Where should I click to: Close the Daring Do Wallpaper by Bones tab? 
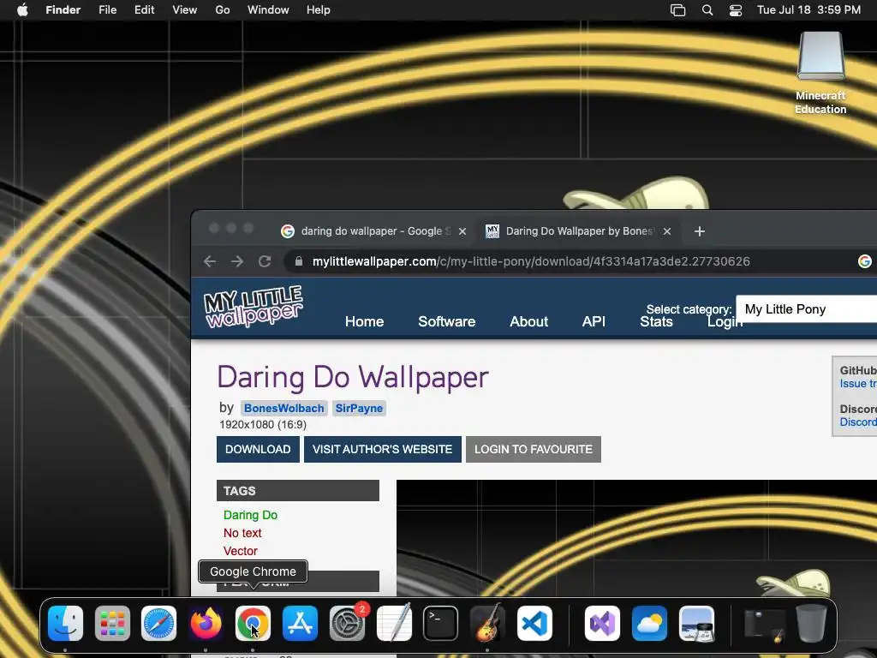(666, 231)
